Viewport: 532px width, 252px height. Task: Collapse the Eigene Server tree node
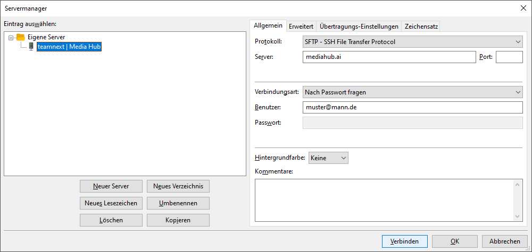pyautogui.click(x=12, y=37)
